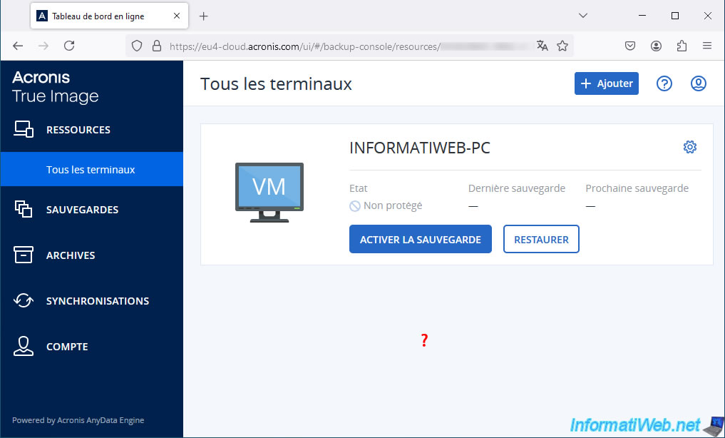Maximize the browser window
Viewport: 725px width, 438px height.
(x=675, y=16)
